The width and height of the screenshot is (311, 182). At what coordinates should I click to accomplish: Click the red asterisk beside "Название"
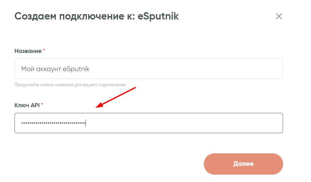point(44,51)
